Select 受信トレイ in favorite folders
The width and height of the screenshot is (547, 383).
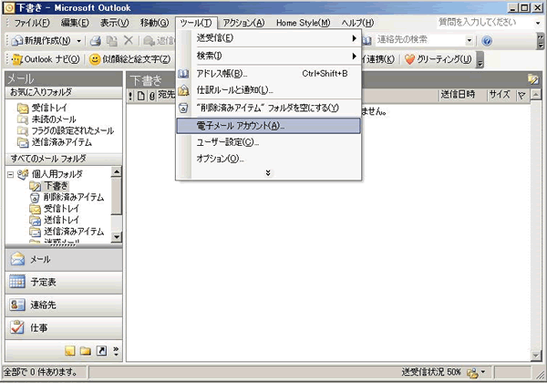(49, 108)
